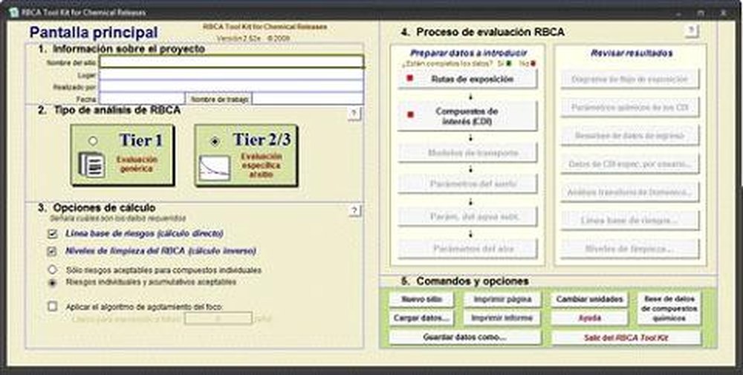This screenshot has width=743, height=375.
Task: Click the Preparar datos a introducir heading
Action: pyautogui.click(x=468, y=53)
